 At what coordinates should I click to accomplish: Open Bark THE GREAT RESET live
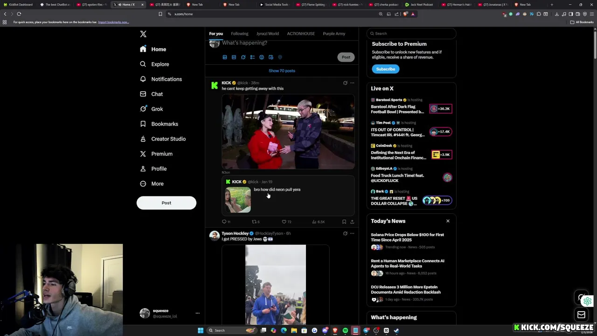(411, 198)
